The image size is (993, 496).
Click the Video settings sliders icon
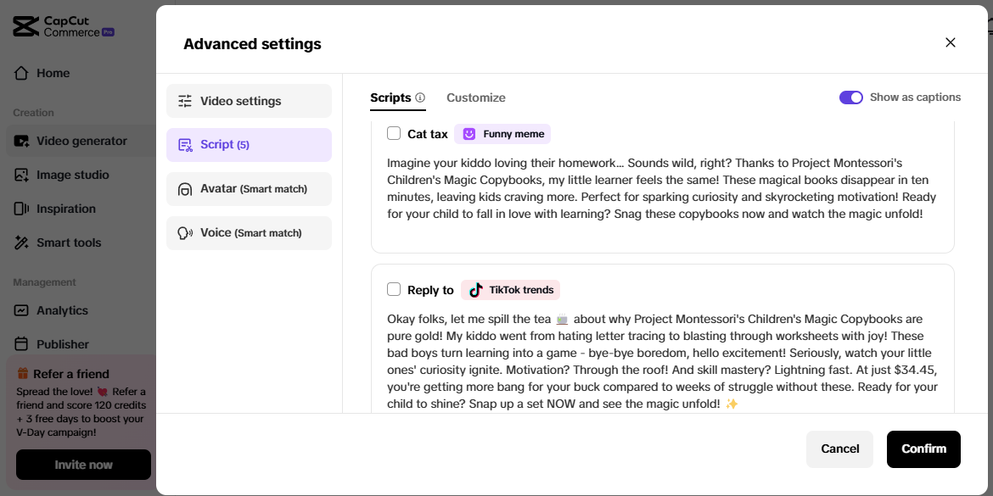185,101
